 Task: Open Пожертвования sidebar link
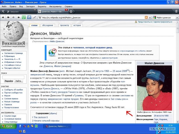(x=11, y=107)
